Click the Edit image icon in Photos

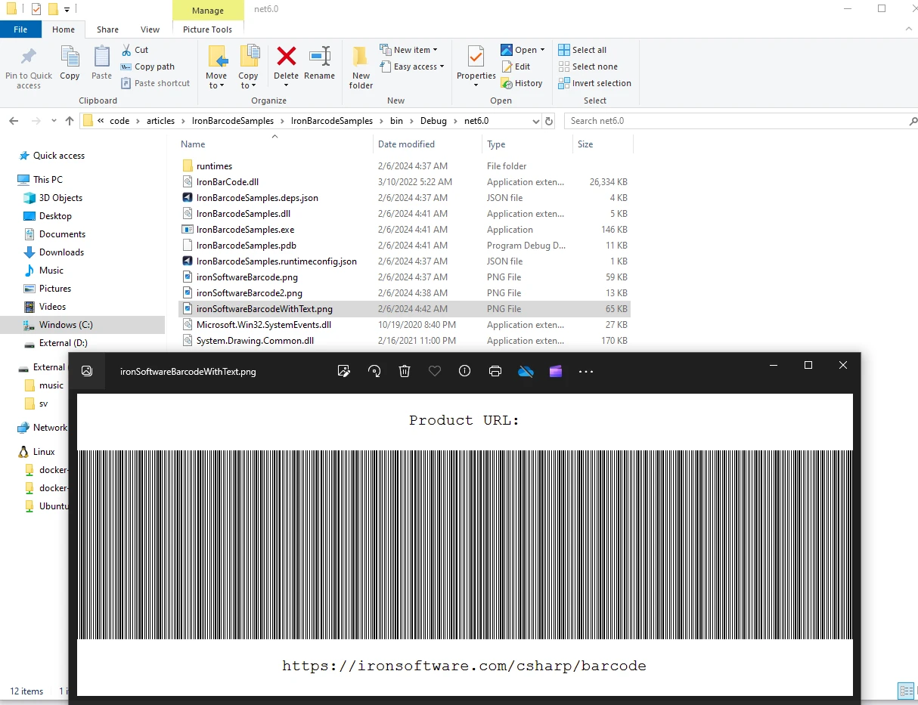tap(344, 371)
